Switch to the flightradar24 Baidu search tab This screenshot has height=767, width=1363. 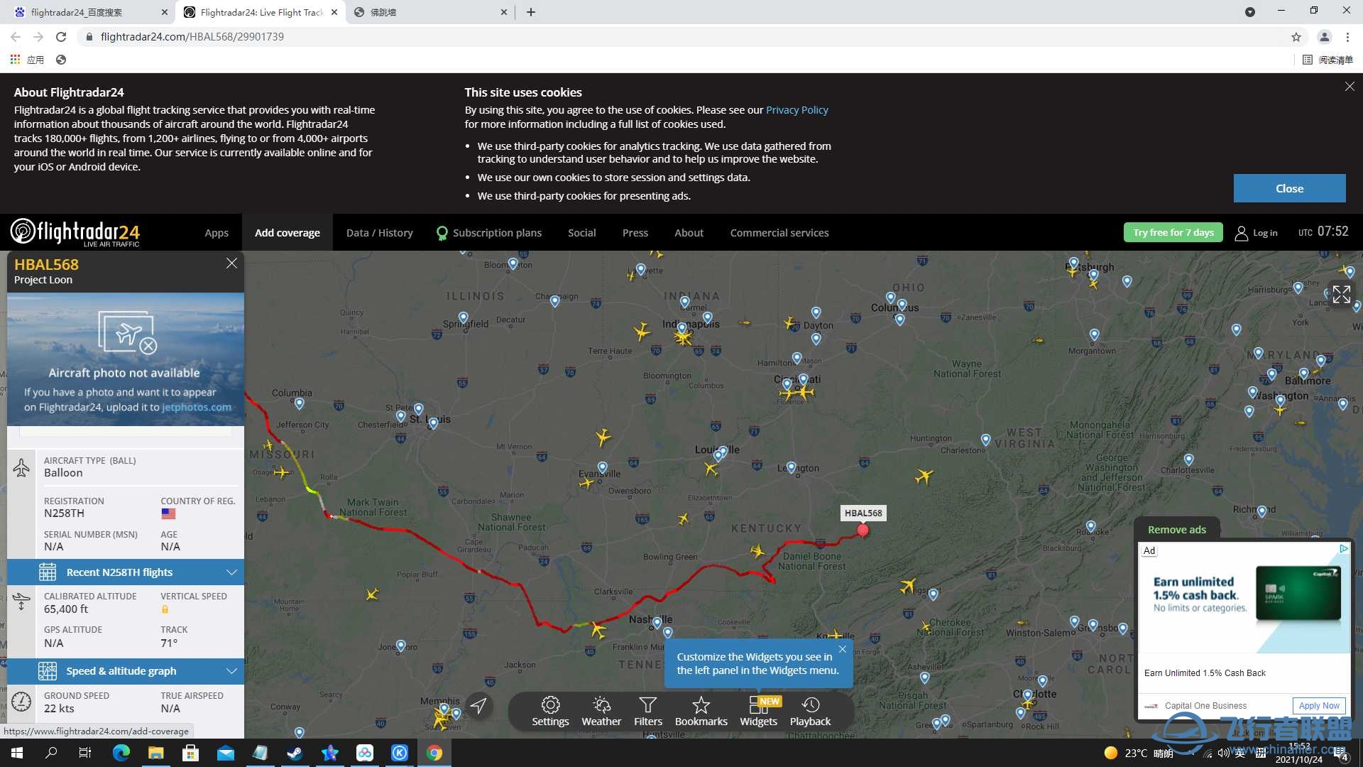pyautogui.click(x=90, y=12)
